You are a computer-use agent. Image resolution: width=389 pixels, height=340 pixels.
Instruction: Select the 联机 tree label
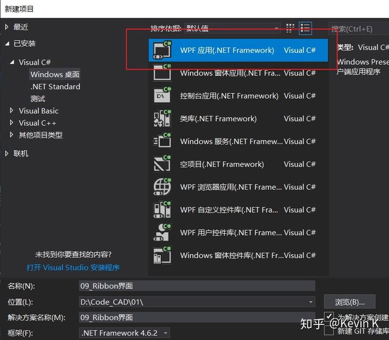point(21,154)
